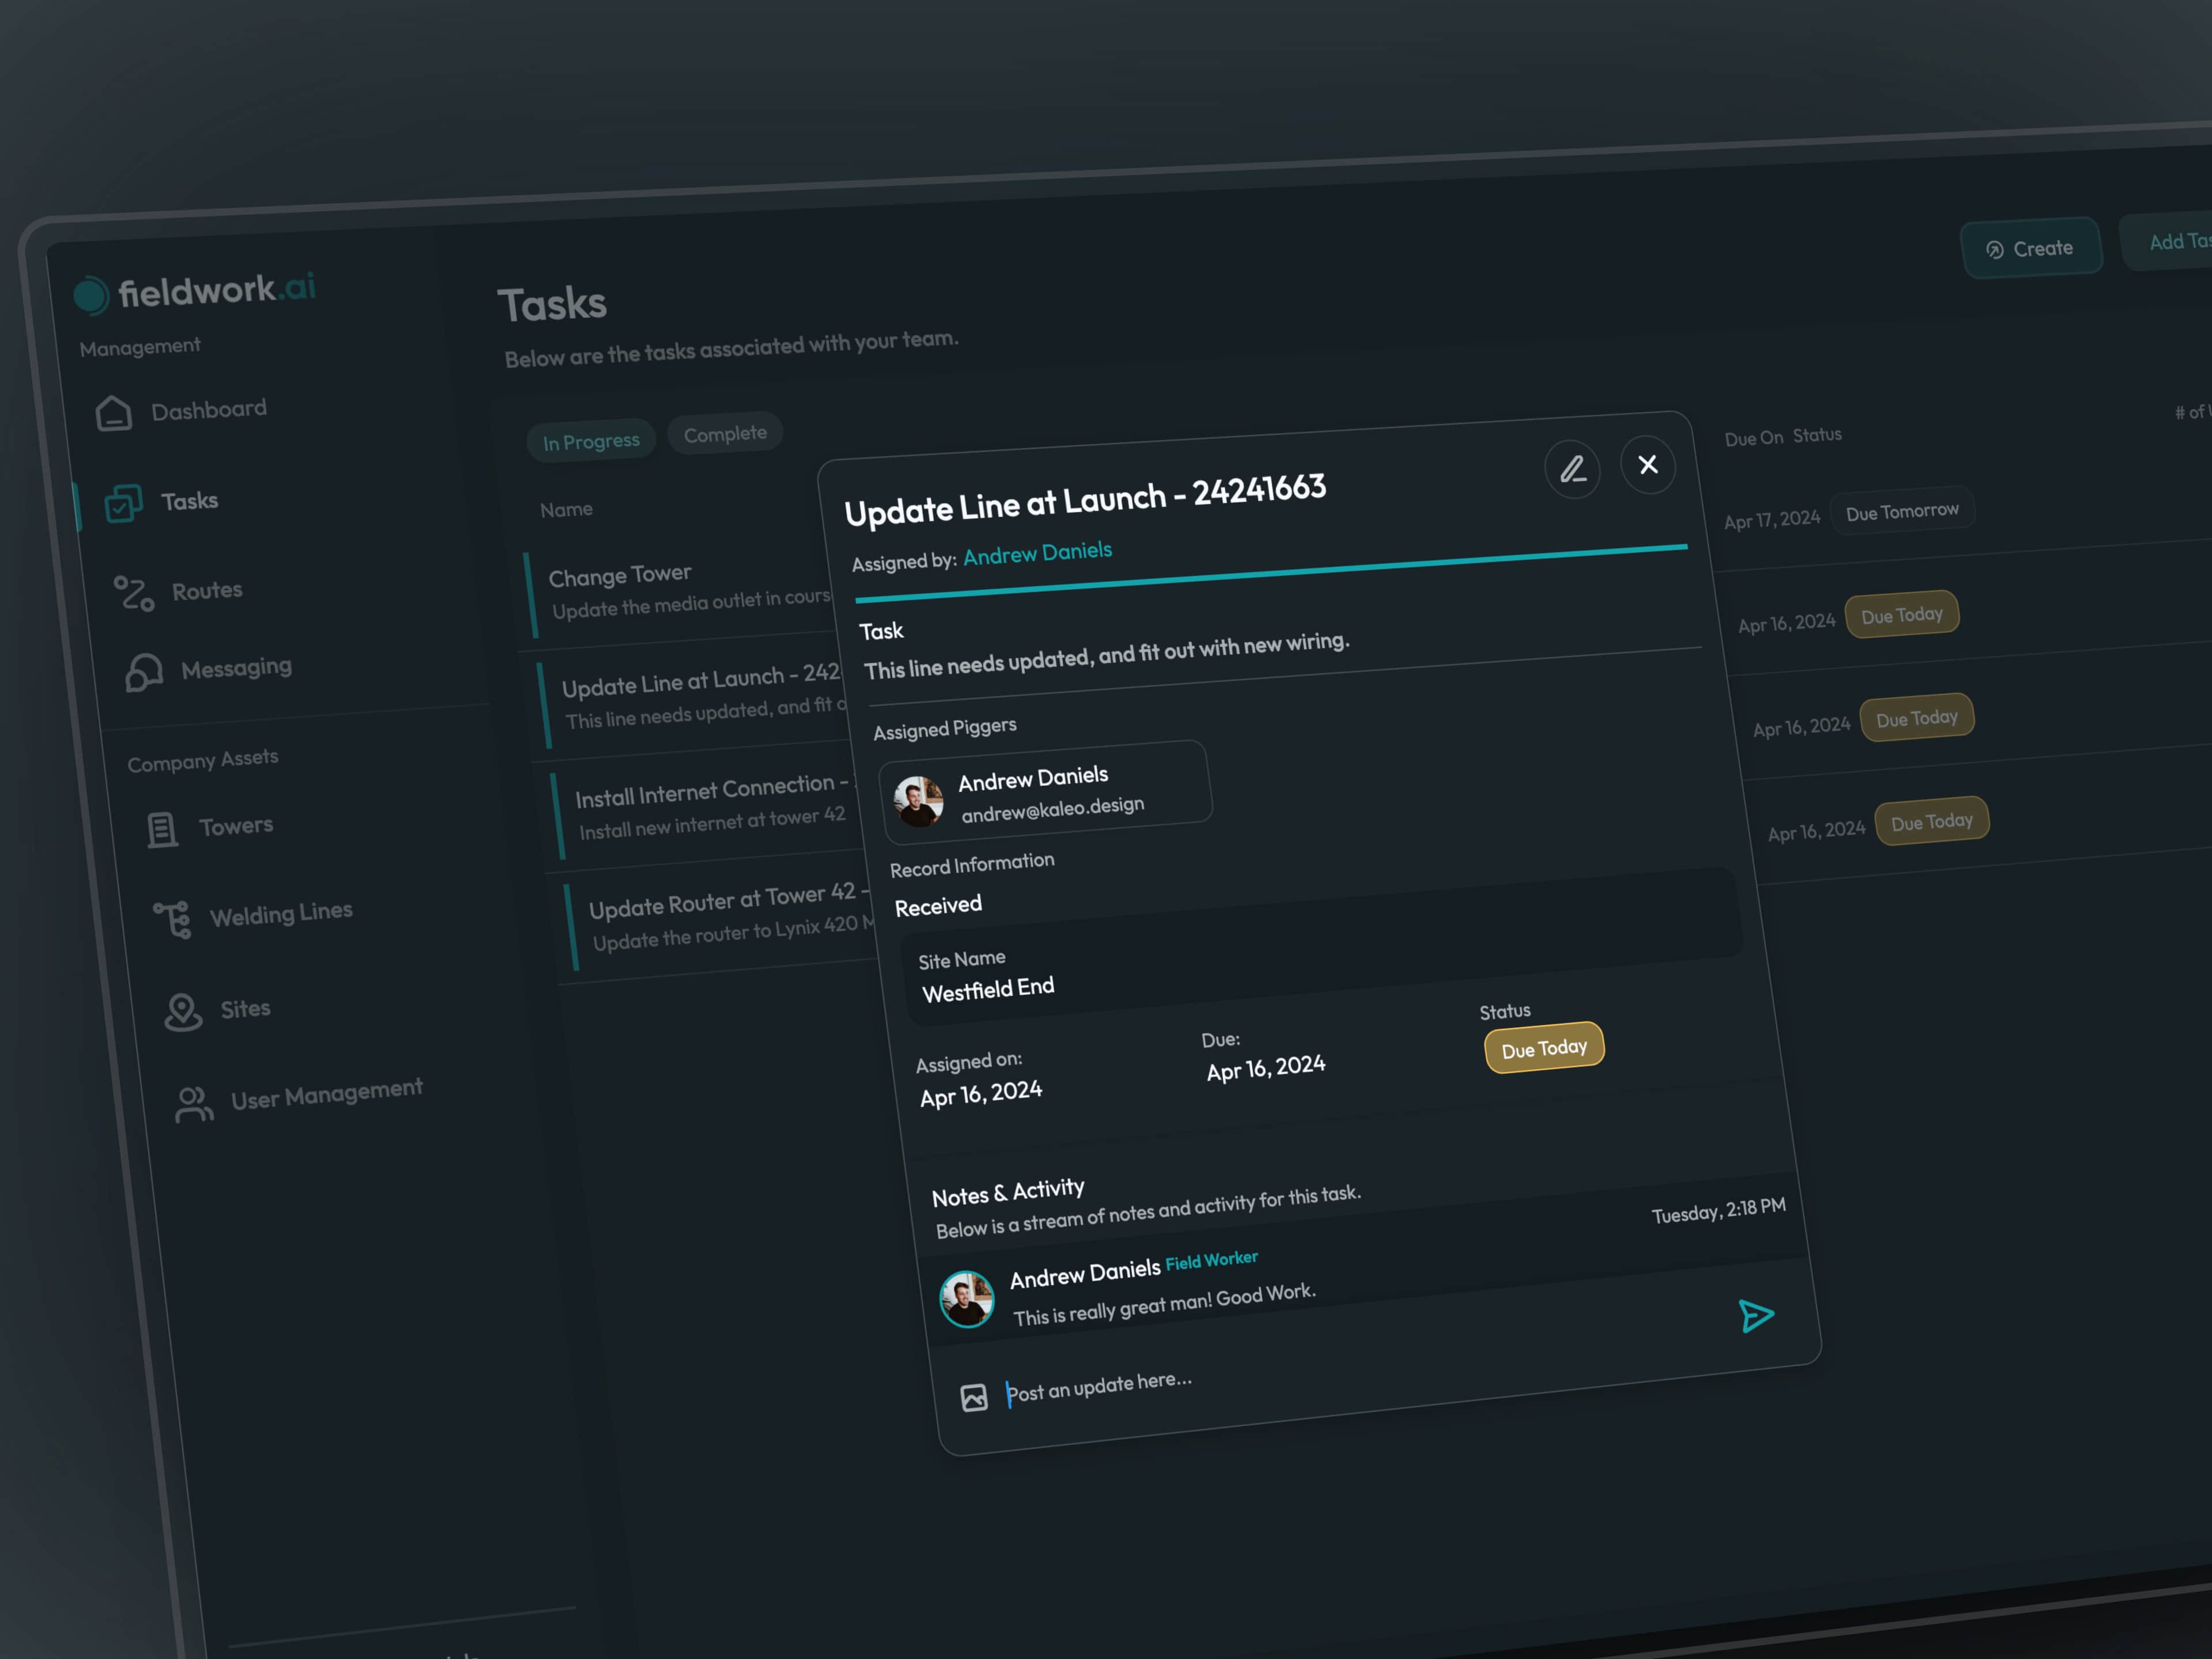Select the Towers building icon
Viewport: 2212px width, 1659px height.
[x=162, y=829]
